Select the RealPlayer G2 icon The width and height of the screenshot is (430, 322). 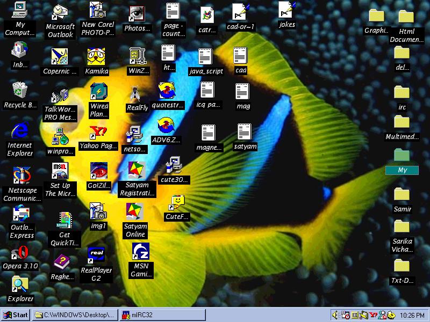(96, 254)
